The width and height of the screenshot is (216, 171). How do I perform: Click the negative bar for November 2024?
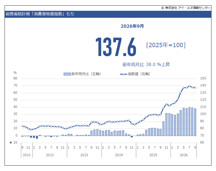coord(132,137)
